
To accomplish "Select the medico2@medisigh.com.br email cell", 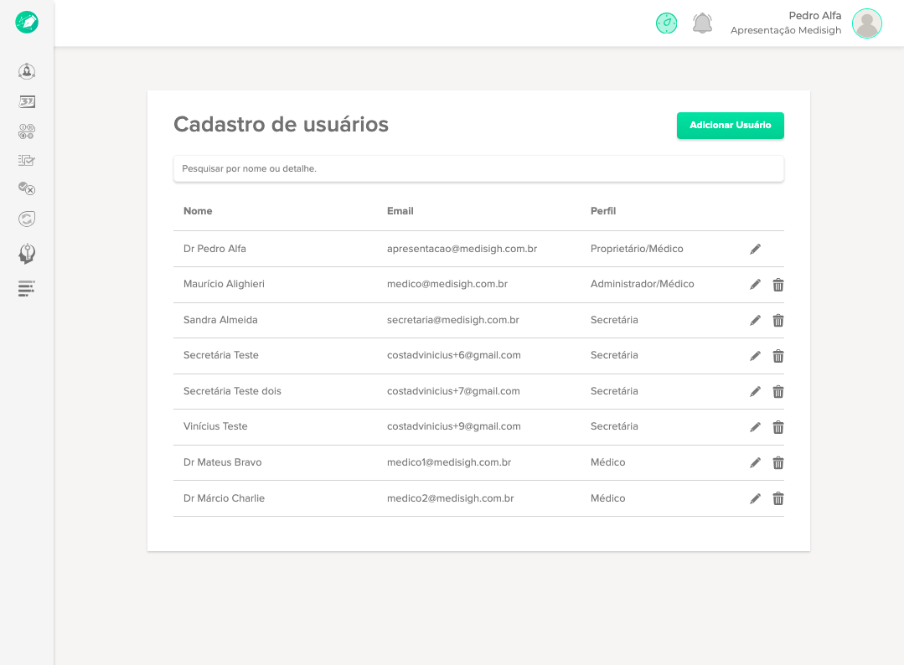I will (x=450, y=497).
